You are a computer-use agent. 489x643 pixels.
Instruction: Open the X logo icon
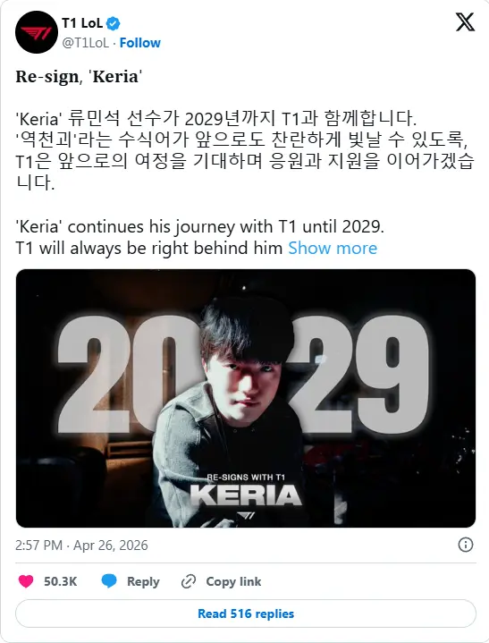click(x=465, y=21)
